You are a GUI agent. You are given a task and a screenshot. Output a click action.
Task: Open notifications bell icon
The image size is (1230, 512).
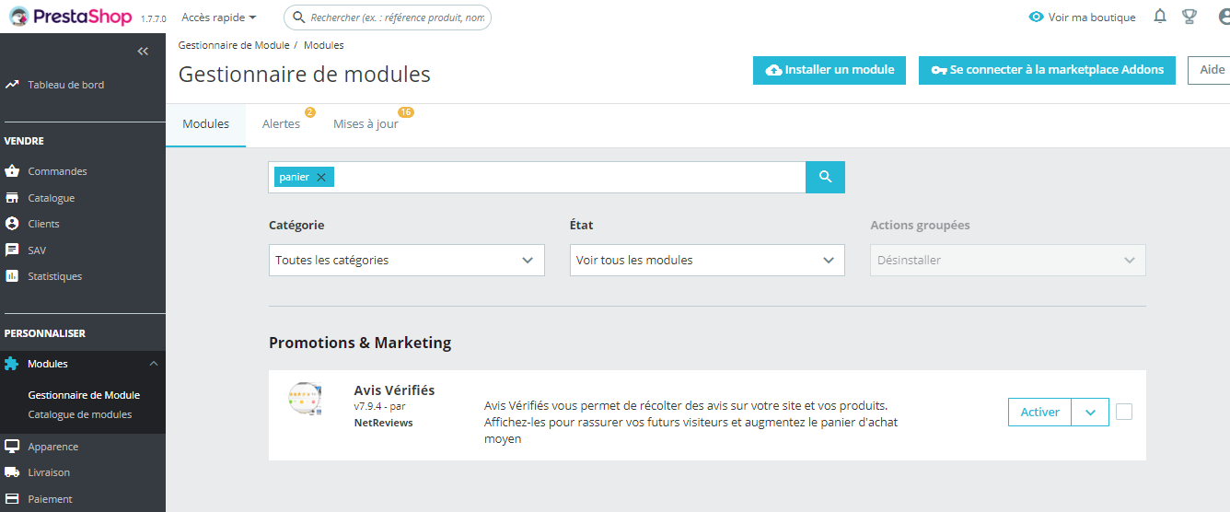click(x=1160, y=17)
